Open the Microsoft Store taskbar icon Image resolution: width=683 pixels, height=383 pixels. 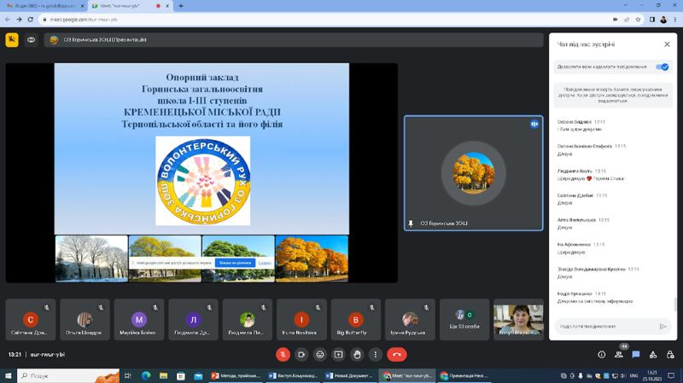coord(181,375)
